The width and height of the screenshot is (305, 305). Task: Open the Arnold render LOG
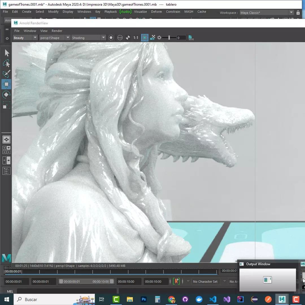click(x=191, y=38)
